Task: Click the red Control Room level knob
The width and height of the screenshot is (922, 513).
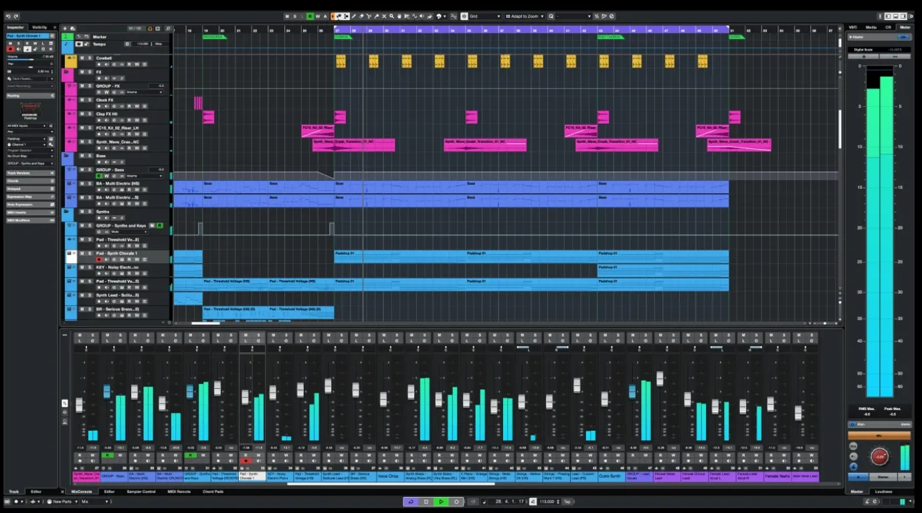Action: pos(880,457)
